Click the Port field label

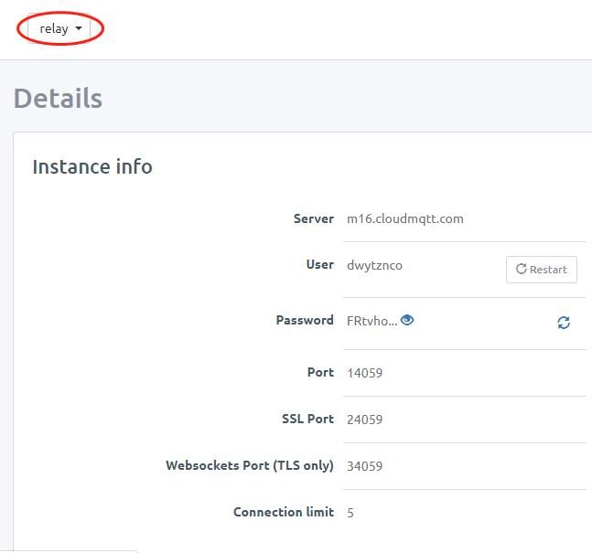coord(320,372)
